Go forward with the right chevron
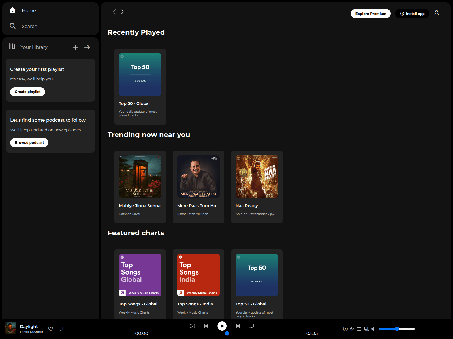453x339 pixels. tap(122, 12)
